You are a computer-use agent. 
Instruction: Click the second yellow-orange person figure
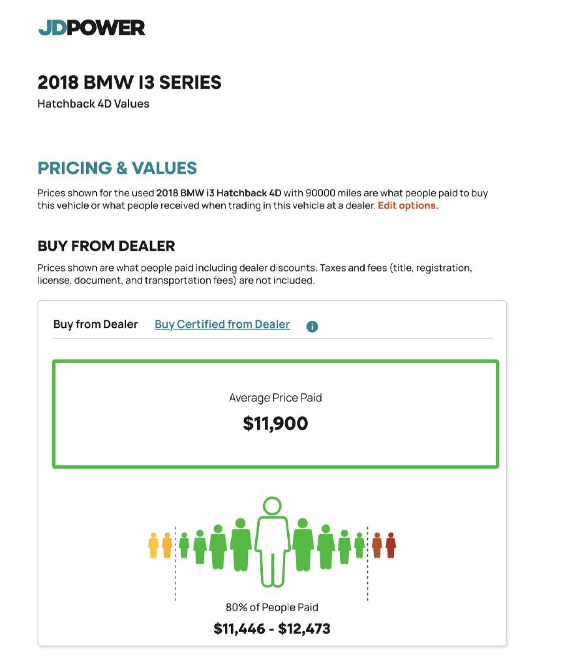(167, 545)
